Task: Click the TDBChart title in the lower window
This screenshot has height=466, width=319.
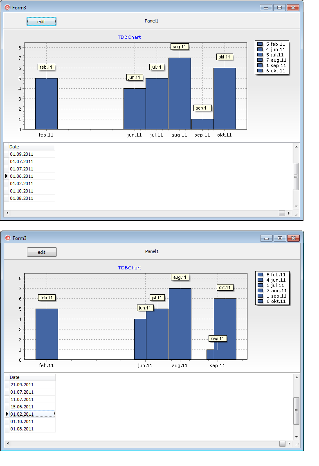Action: 130,268
